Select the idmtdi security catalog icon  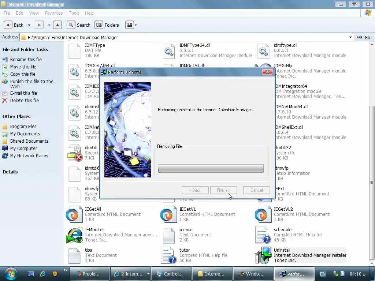pos(74,153)
